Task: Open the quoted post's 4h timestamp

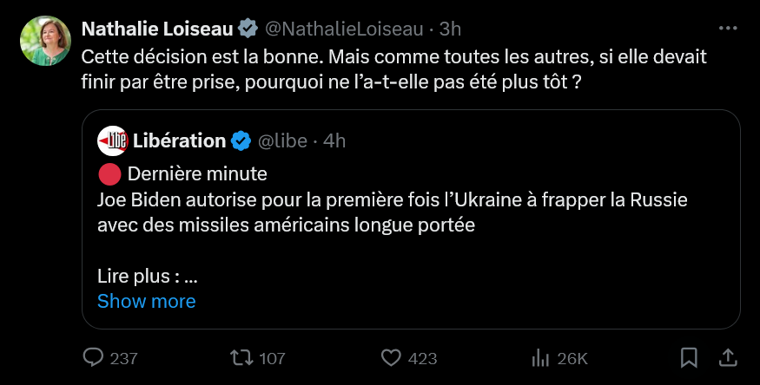Action: click(334, 140)
